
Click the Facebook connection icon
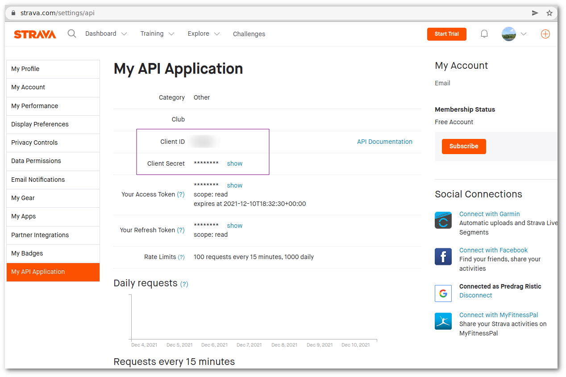pyautogui.click(x=443, y=257)
